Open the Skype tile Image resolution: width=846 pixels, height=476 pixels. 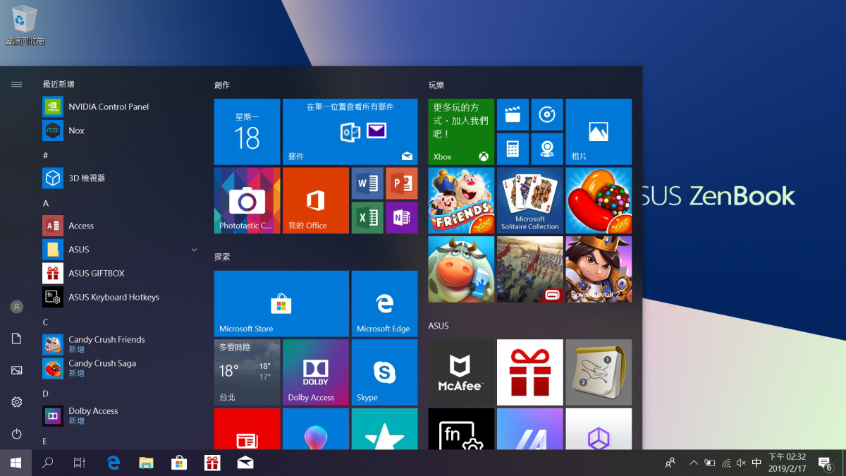point(384,372)
